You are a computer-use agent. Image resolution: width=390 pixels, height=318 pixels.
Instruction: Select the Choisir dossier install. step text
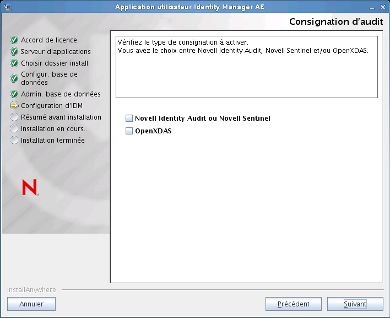coord(55,63)
